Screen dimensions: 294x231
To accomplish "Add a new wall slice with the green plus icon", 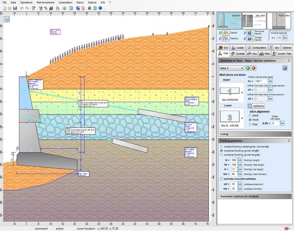I will (248, 68).
